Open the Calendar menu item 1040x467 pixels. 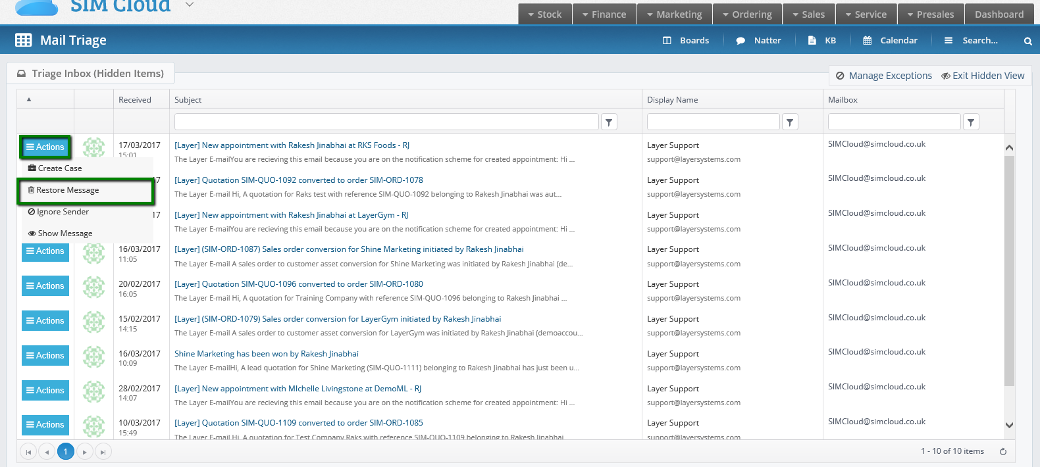[x=891, y=41]
